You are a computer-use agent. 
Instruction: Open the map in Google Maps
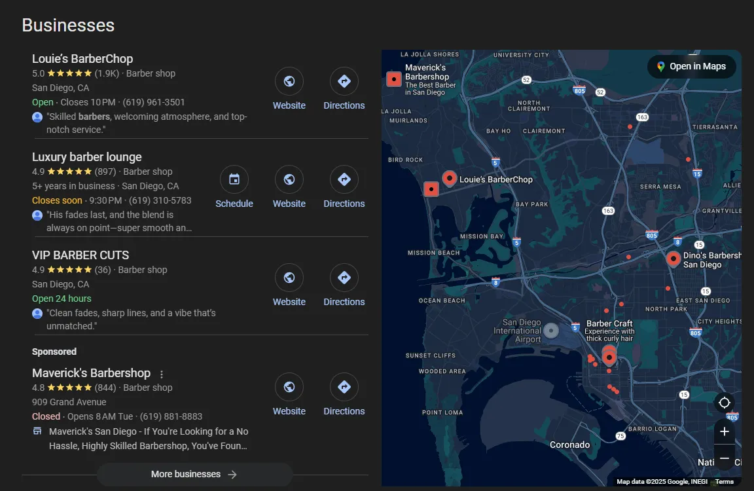(x=691, y=66)
